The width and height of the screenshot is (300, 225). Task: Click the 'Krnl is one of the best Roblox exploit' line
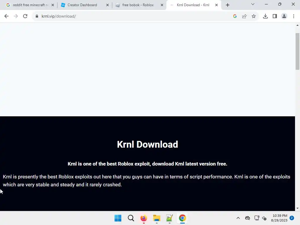[147, 164]
